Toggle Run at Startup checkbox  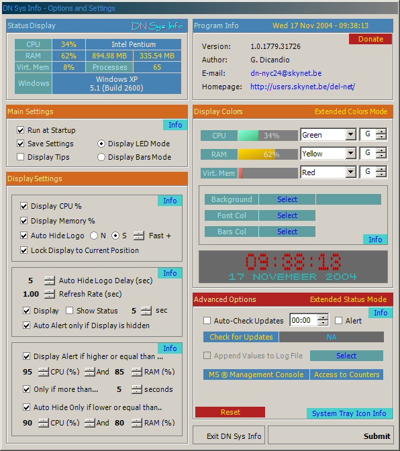(20, 130)
